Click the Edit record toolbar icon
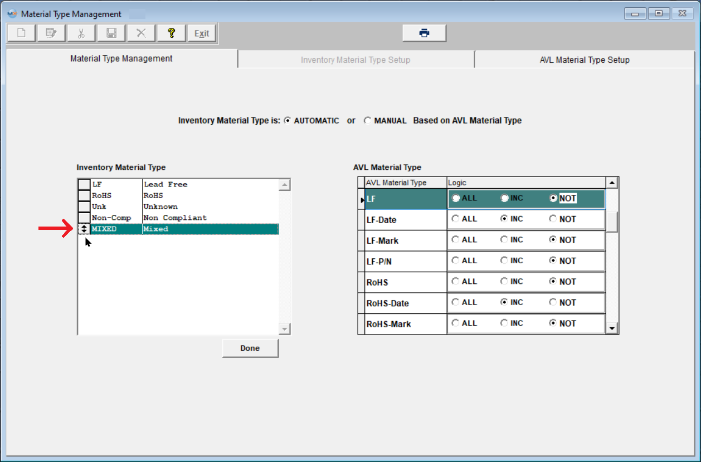Image resolution: width=701 pixels, height=462 pixels. [51, 33]
